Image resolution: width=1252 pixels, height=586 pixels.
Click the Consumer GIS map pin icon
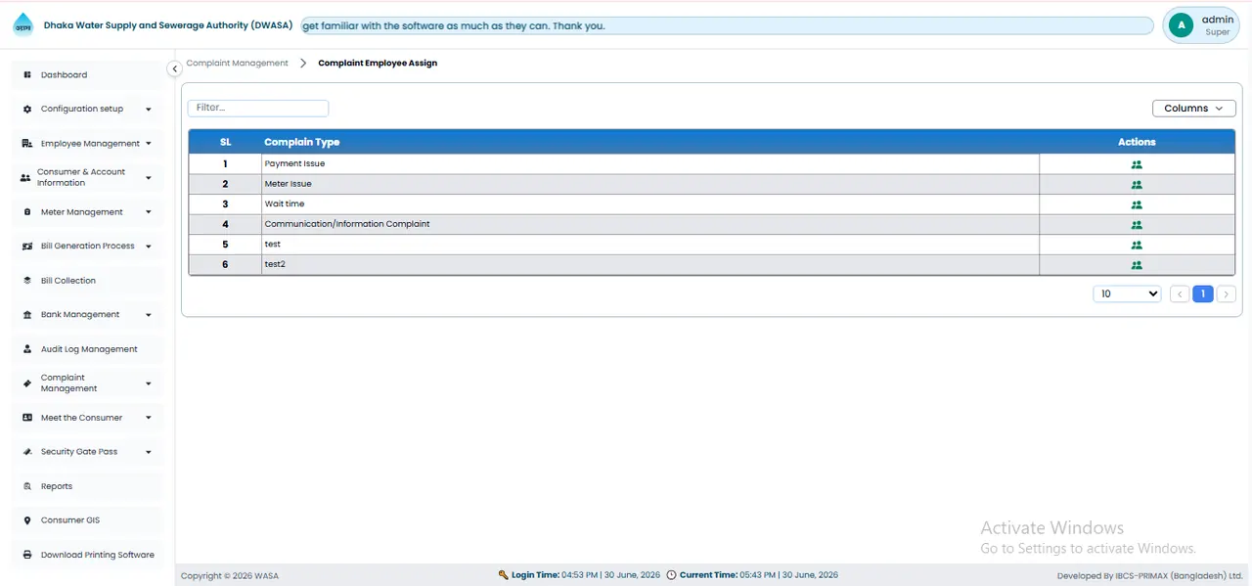tap(27, 520)
